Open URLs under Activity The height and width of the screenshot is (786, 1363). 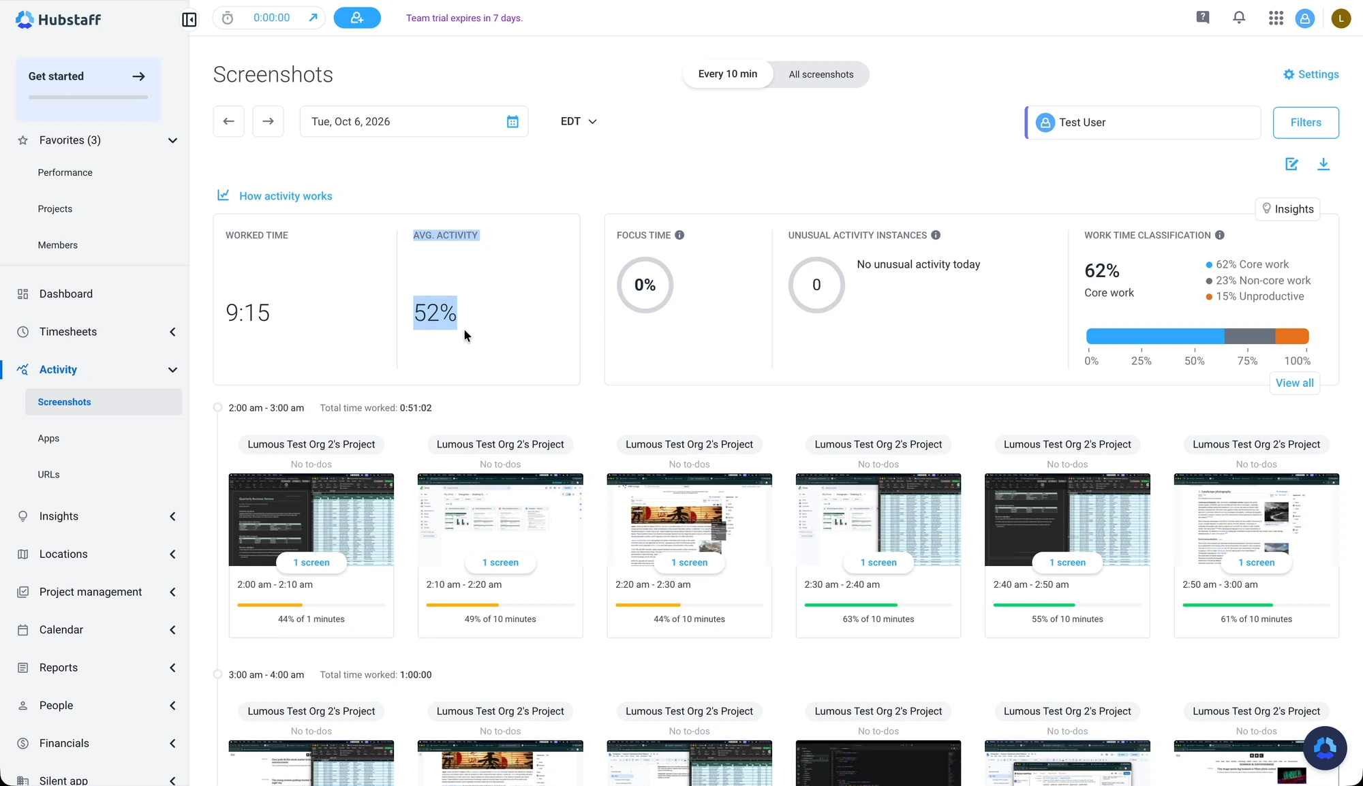pos(48,474)
